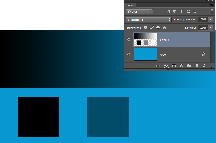The width and height of the screenshot is (216, 143).
Task: Lock layer position move icon
Action: coord(158,28)
